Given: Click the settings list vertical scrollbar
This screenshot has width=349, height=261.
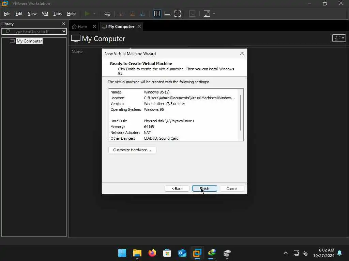Looking at the screenshot, I should coord(240,113).
